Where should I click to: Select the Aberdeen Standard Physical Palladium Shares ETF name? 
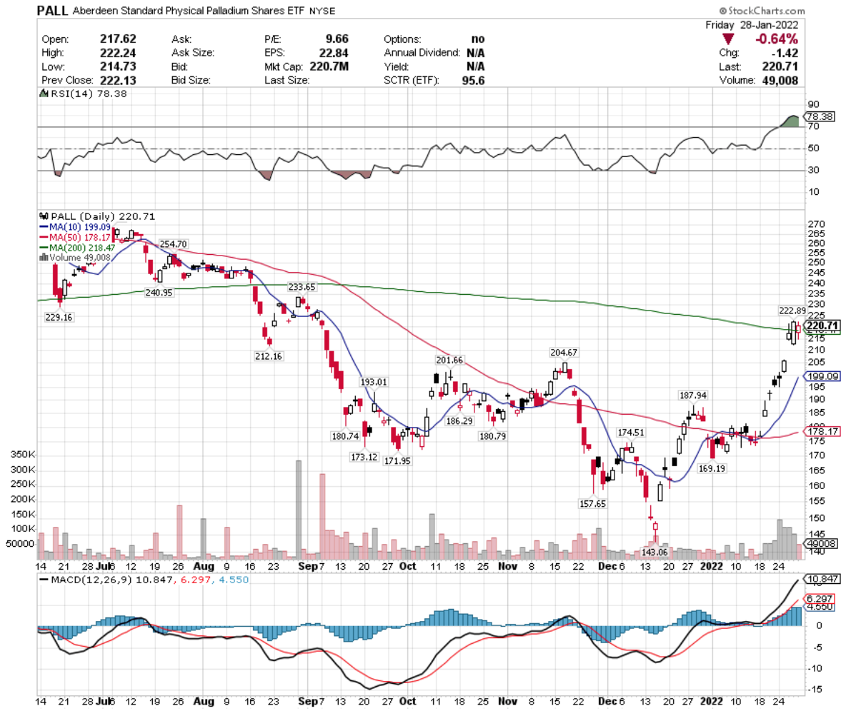189,11
